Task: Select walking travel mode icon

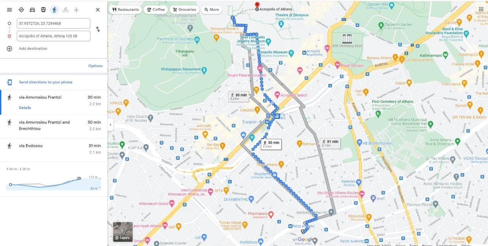Action: tap(55, 10)
